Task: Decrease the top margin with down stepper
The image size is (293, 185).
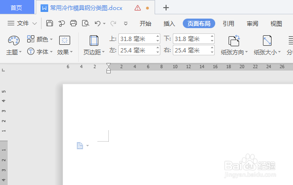Action: click(157, 41)
